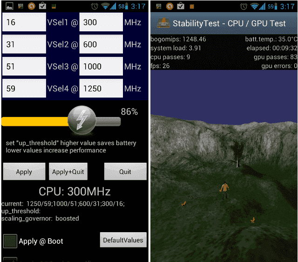Enable the Apply @ Boot checkbox
Viewport: 298px width, 262px height.
[10, 241]
